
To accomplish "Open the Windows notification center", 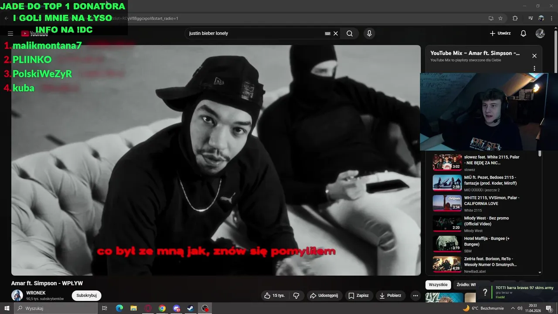I will pos(549,308).
